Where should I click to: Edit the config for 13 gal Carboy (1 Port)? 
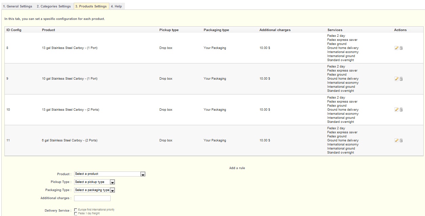click(x=397, y=48)
